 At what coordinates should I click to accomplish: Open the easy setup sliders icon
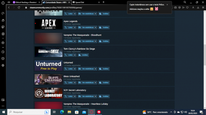tap(203, 8)
